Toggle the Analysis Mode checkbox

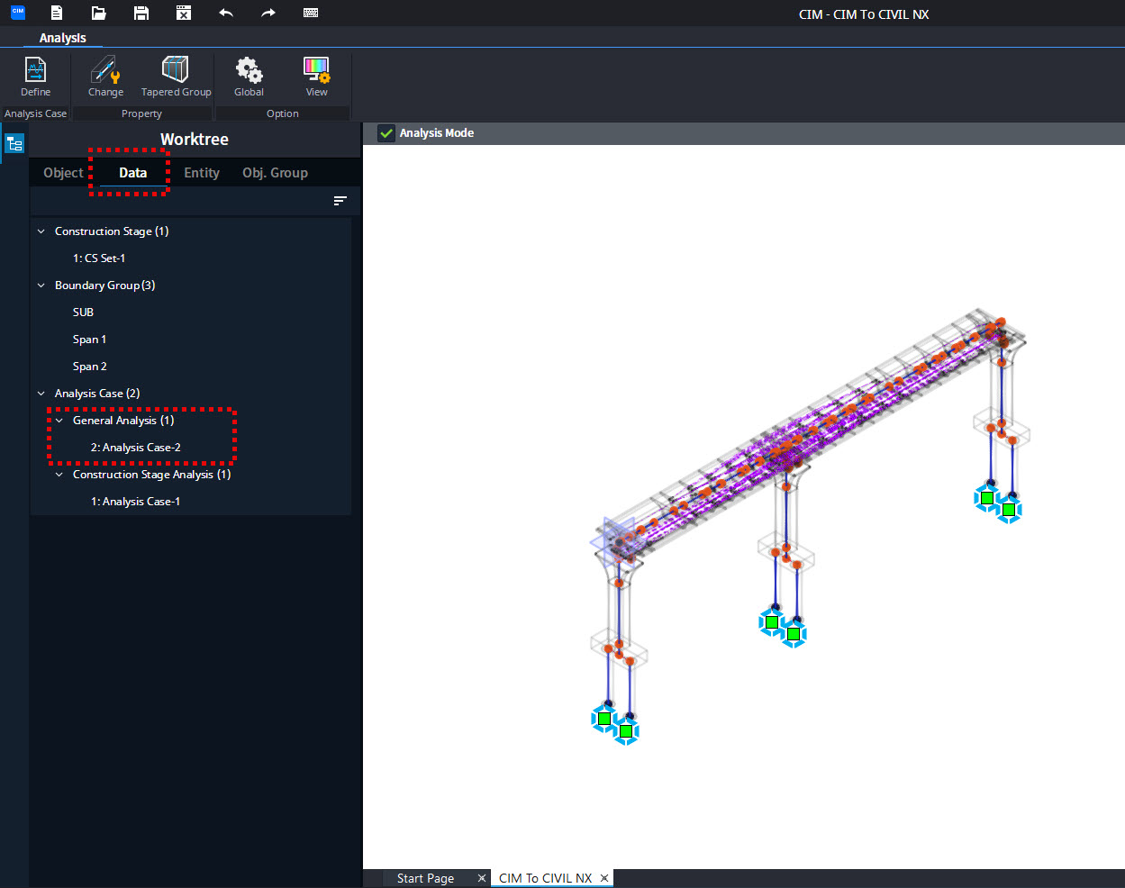click(386, 133)
